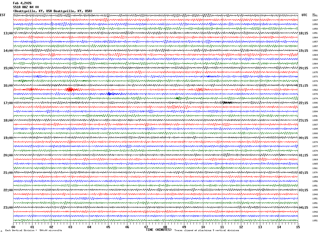Click the Beattyville, KY, USA location line
Image resolution: width=319 pixels, height=234 pixels.
point(53,11)
